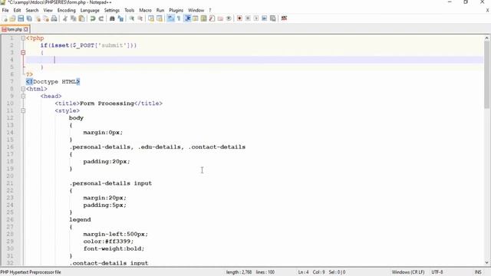Open the Settings menu
491x276 pixels.
tap(112, 10)
